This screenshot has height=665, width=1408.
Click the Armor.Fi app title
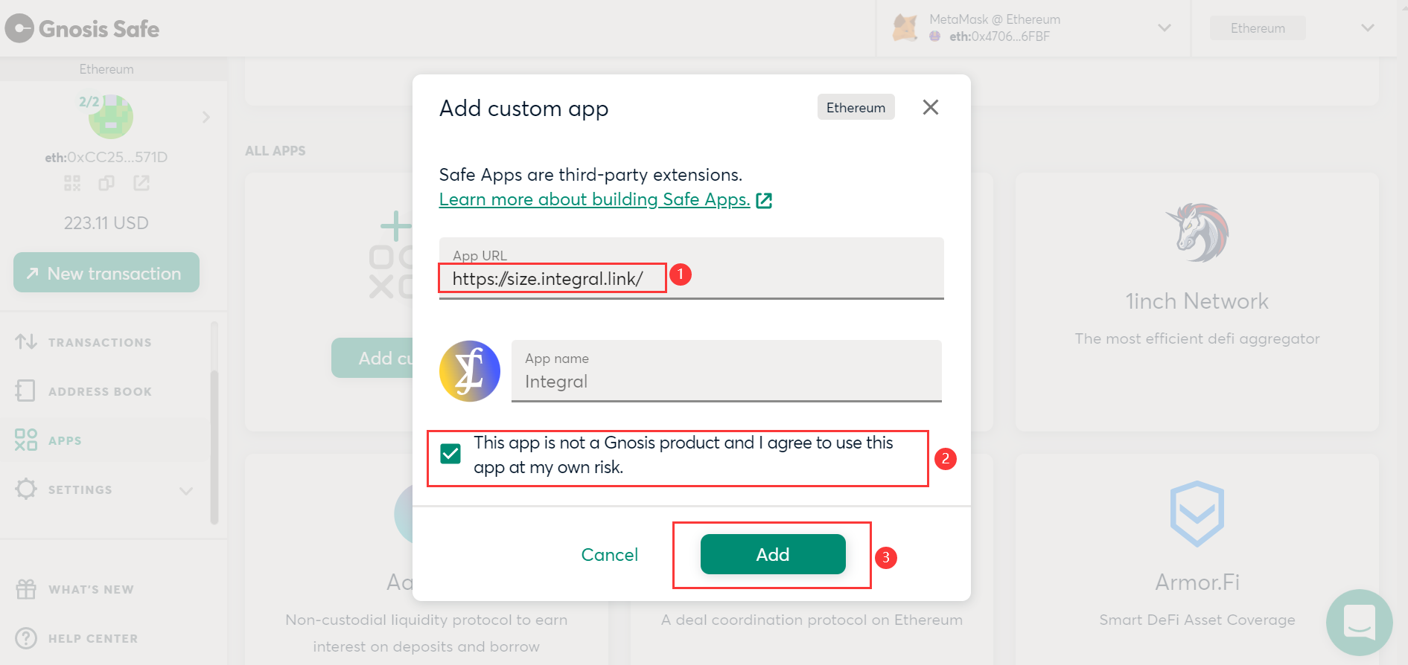[x=1197, y=582]
